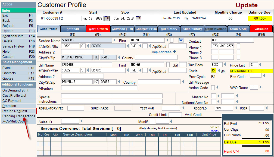274x157 pixels.
Task: Switch to the Sales History tab
Action: (x=192, y=29)
